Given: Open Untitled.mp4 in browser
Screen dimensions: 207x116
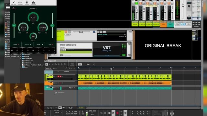Looking at the screenshot, I should pyautogui.click(x=28, y=63).
